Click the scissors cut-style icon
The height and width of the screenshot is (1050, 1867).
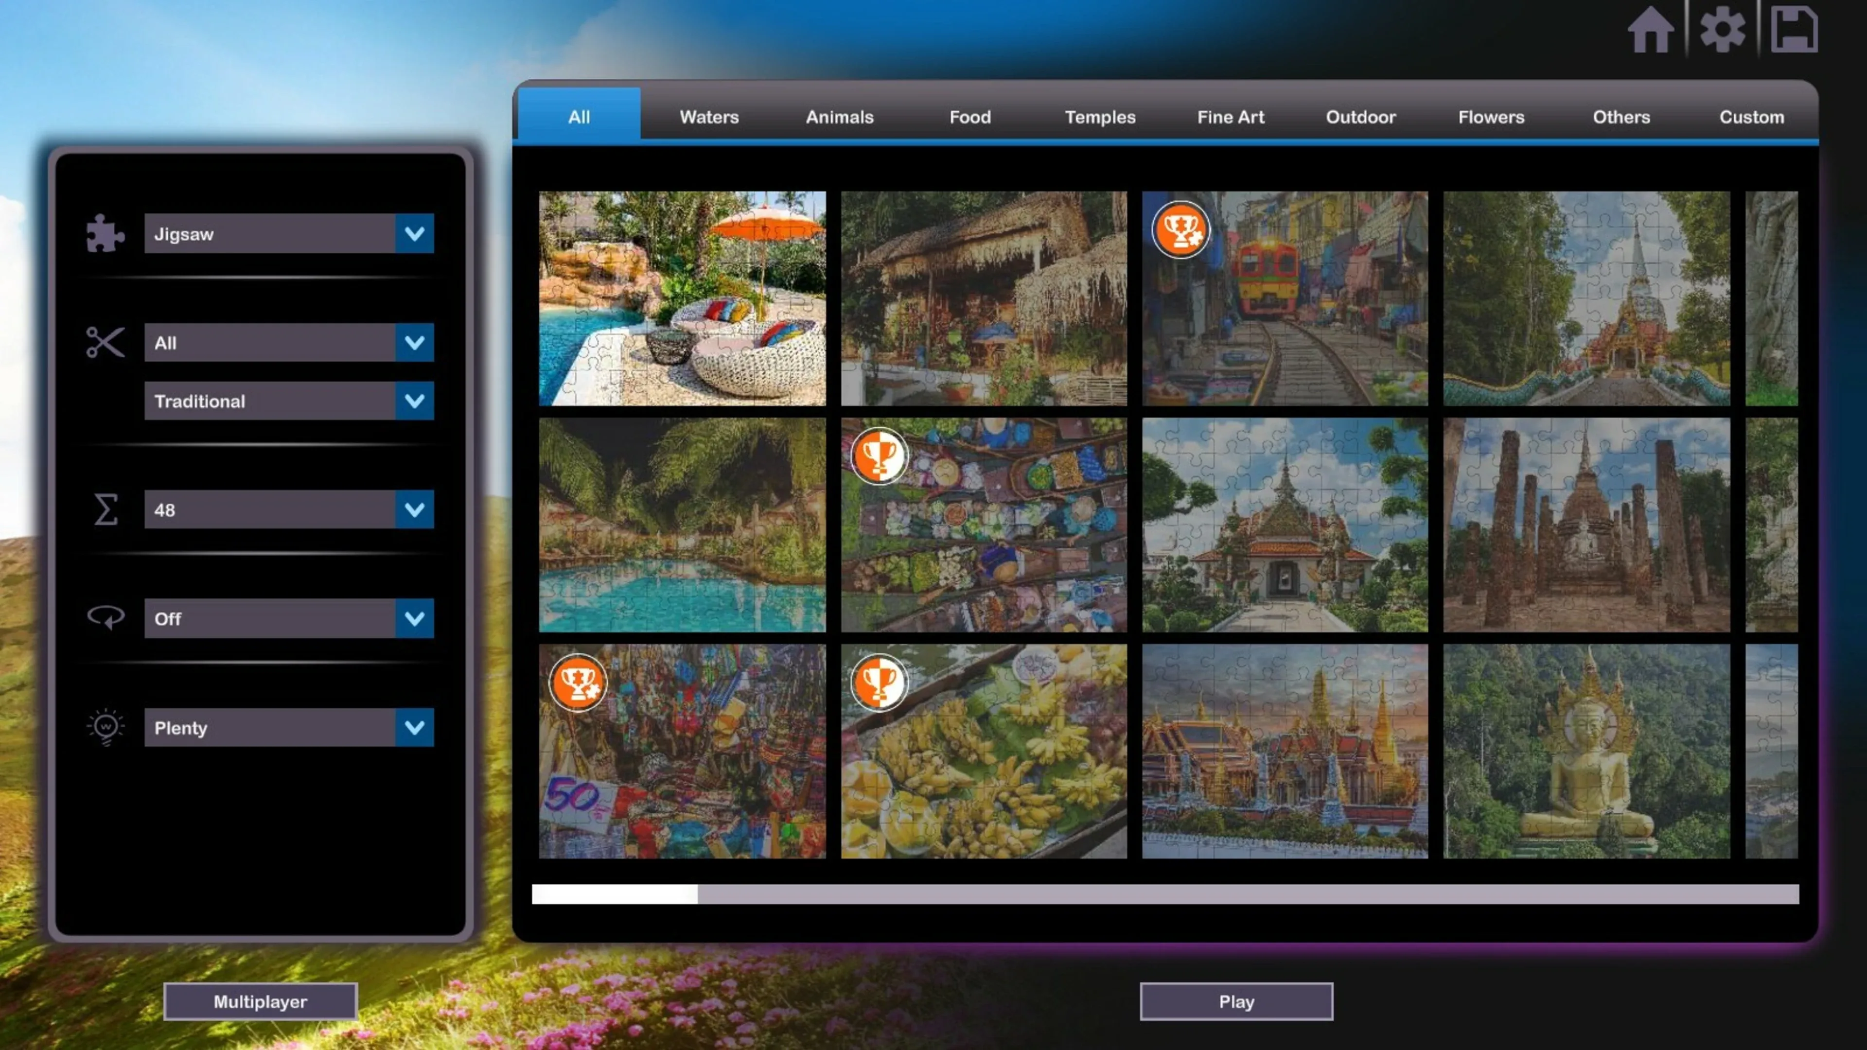click(105, 343)
